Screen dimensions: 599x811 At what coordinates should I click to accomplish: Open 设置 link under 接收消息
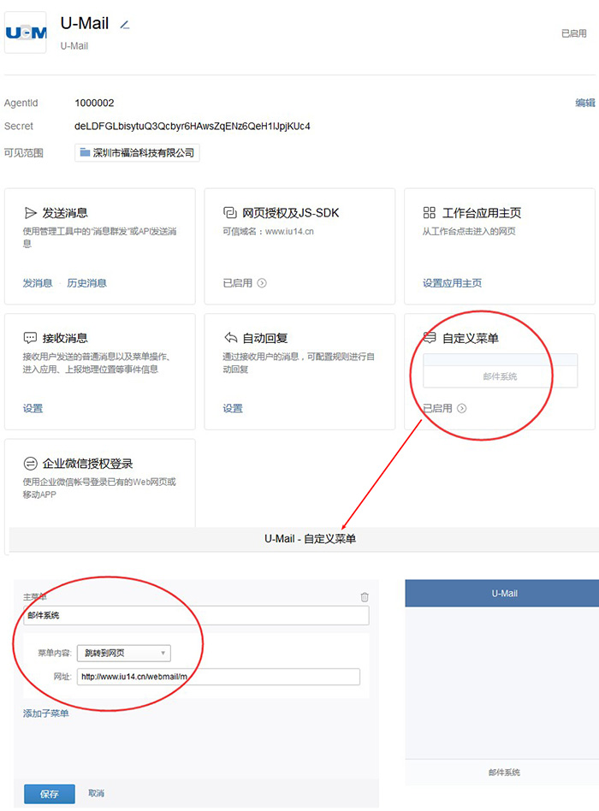pyautogui.click(x=33, y=408)
